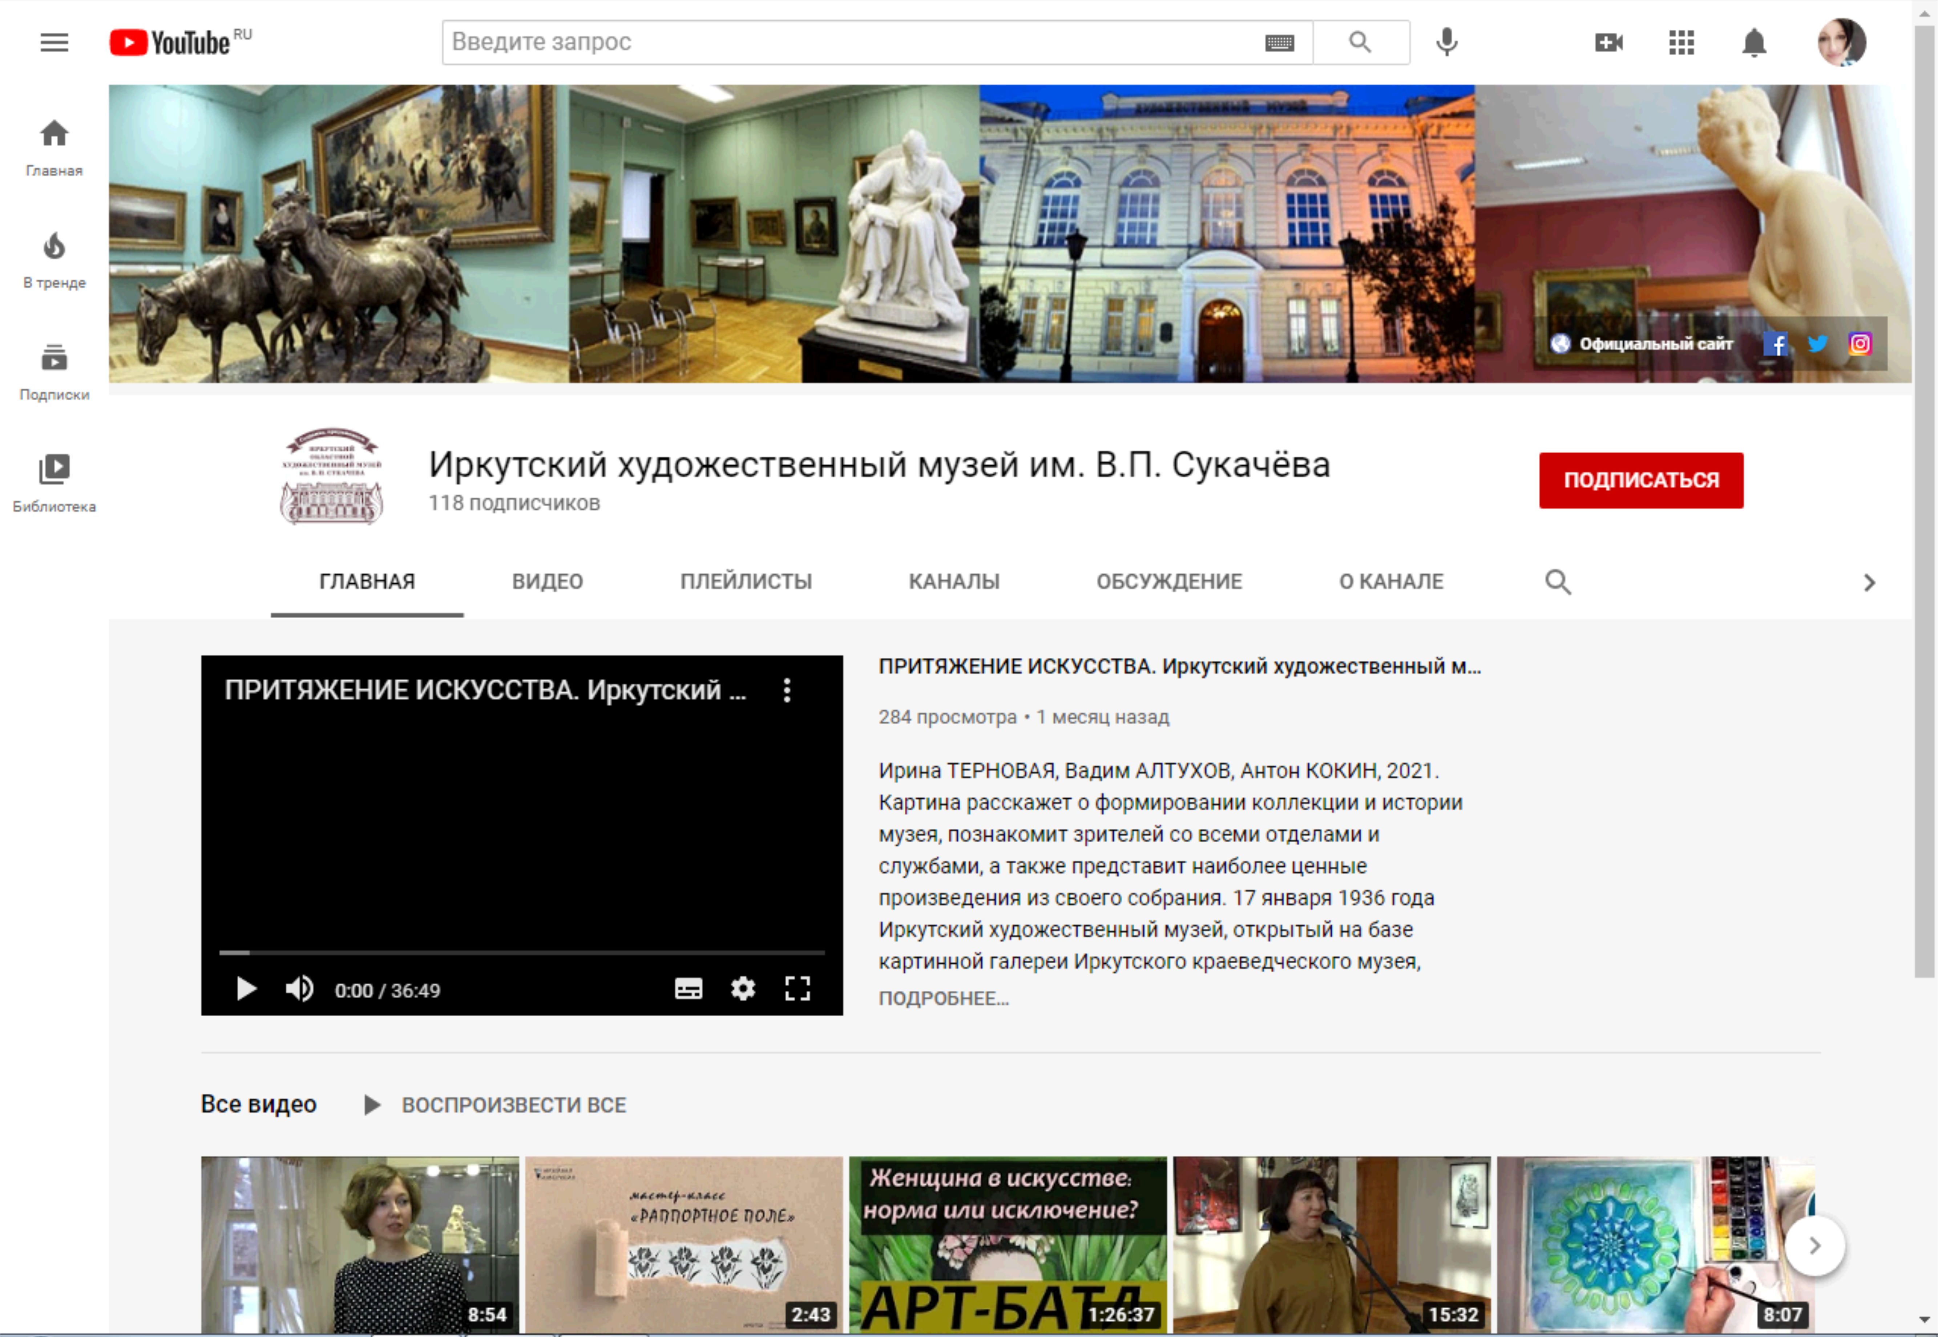The image size is (1938, 1337).
Task: Expand the channel tabs with right chevron
Action: tap(1869, 582)
